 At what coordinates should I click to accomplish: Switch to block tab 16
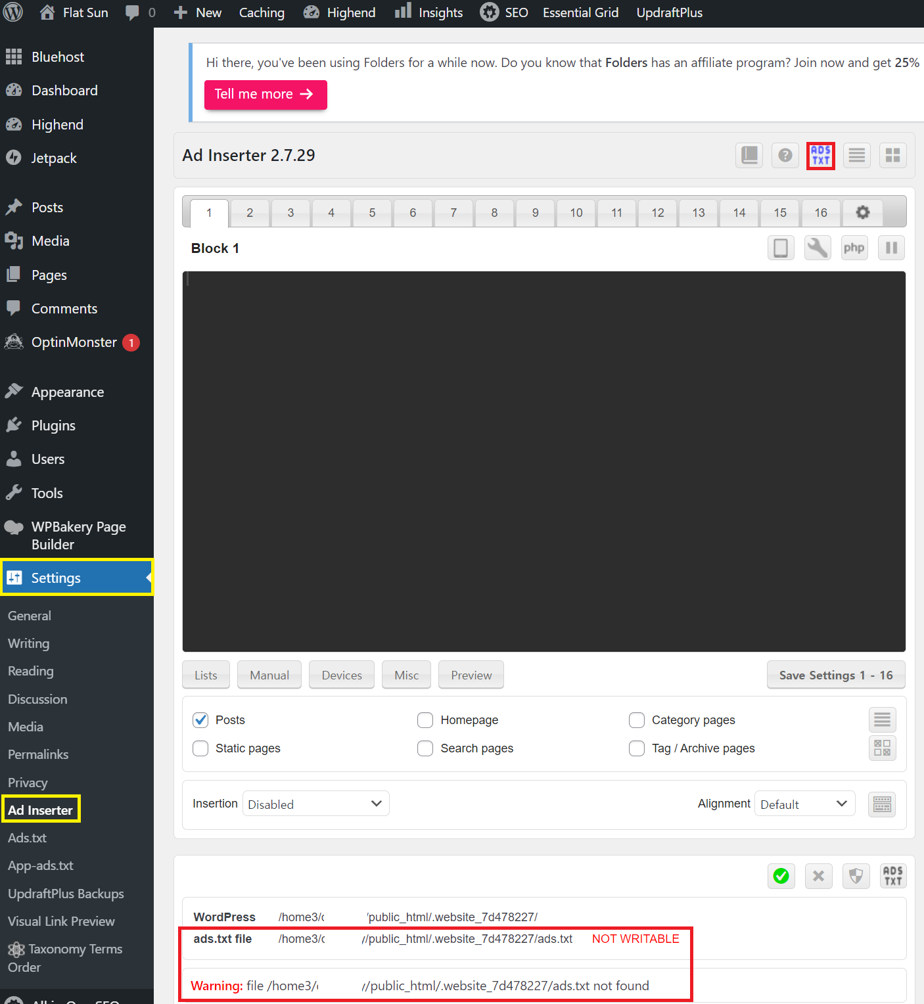tap(821, 213)
